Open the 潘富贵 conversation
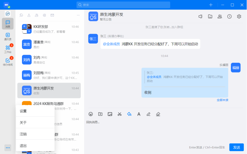 [49, 44]
